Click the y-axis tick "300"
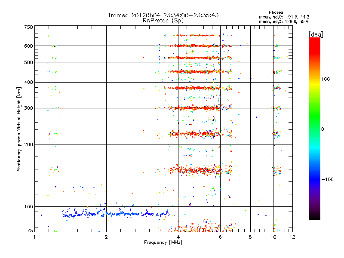Screen dimensions: 344x258 click(28, 108)
